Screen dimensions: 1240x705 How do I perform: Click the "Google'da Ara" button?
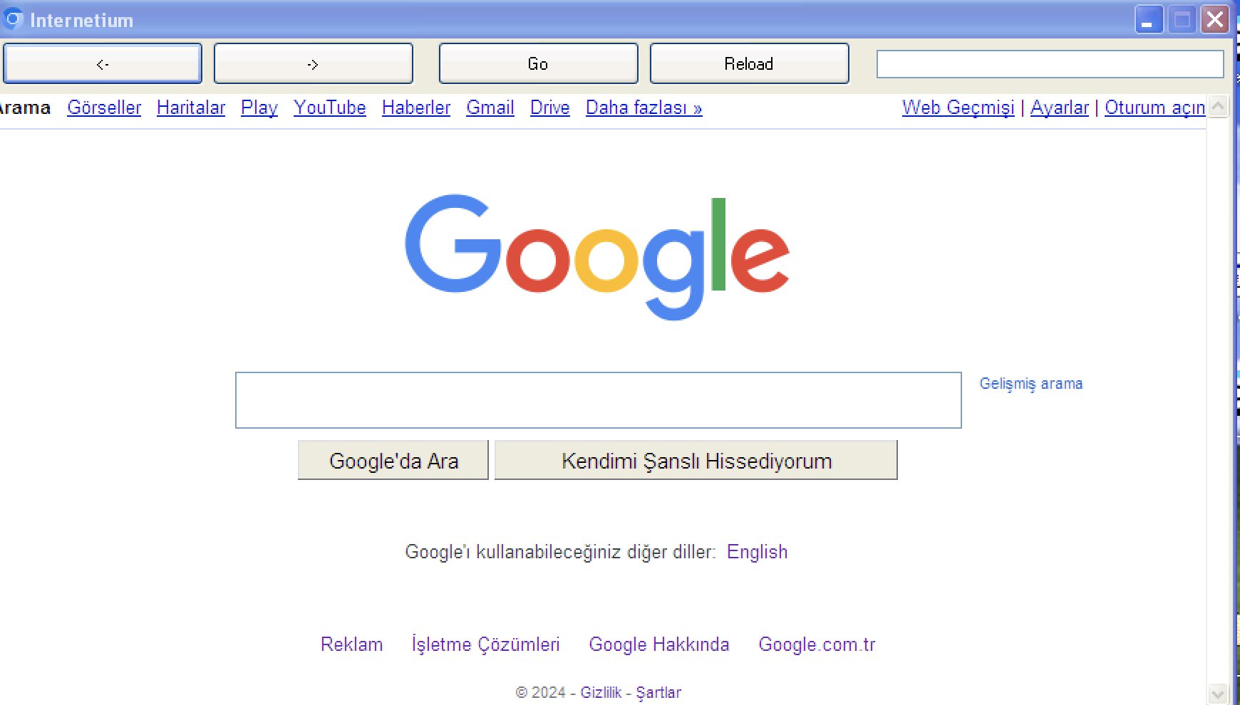(393, 460)
